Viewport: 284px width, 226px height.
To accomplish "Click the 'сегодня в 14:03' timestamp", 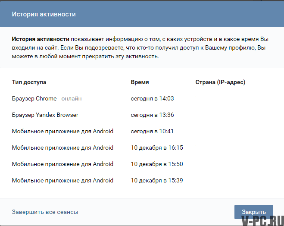I will 152,98.
